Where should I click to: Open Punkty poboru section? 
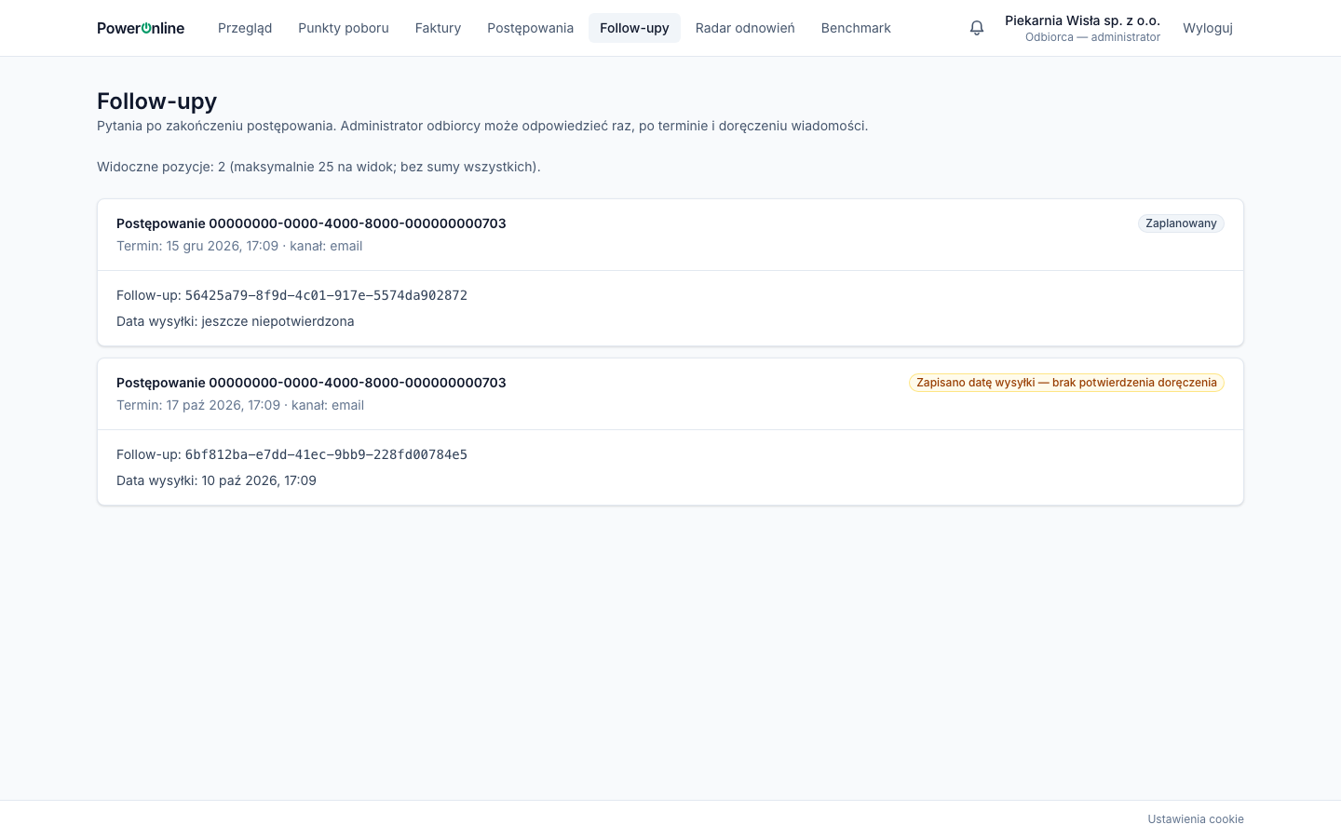tap(344, 28)
